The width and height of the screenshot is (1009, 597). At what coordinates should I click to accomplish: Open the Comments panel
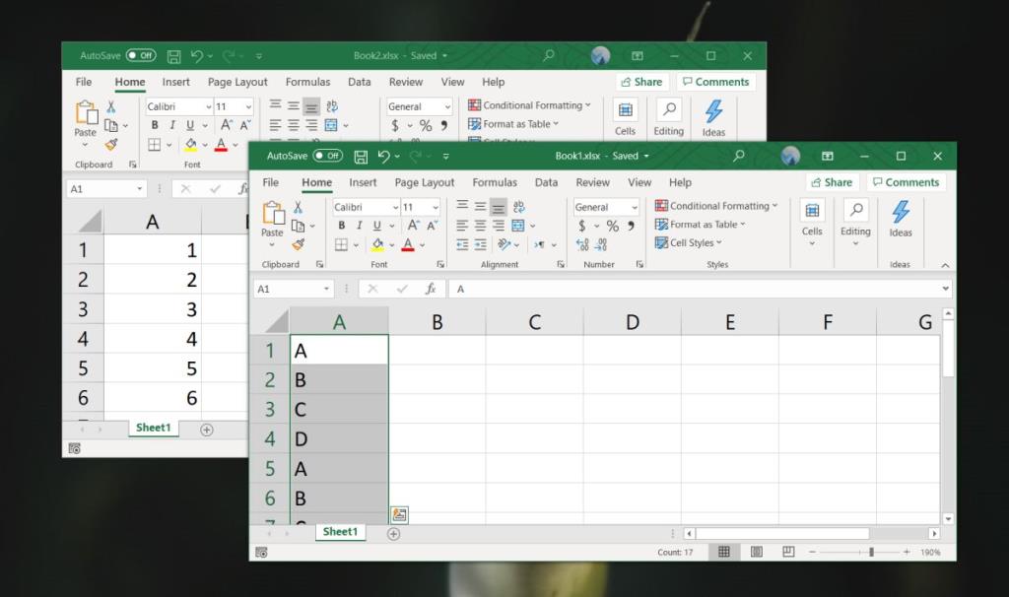906,182
